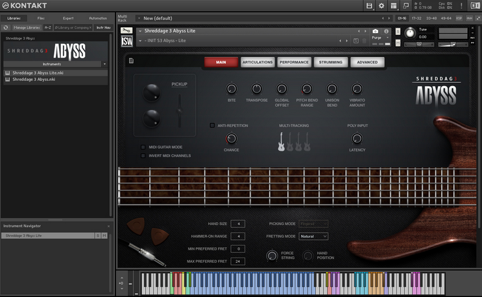
Task: Solo the instrument with the S button
Action: coord(398,32)
